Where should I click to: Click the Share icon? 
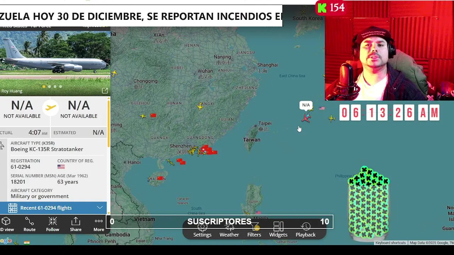click(x=76, y=225)
